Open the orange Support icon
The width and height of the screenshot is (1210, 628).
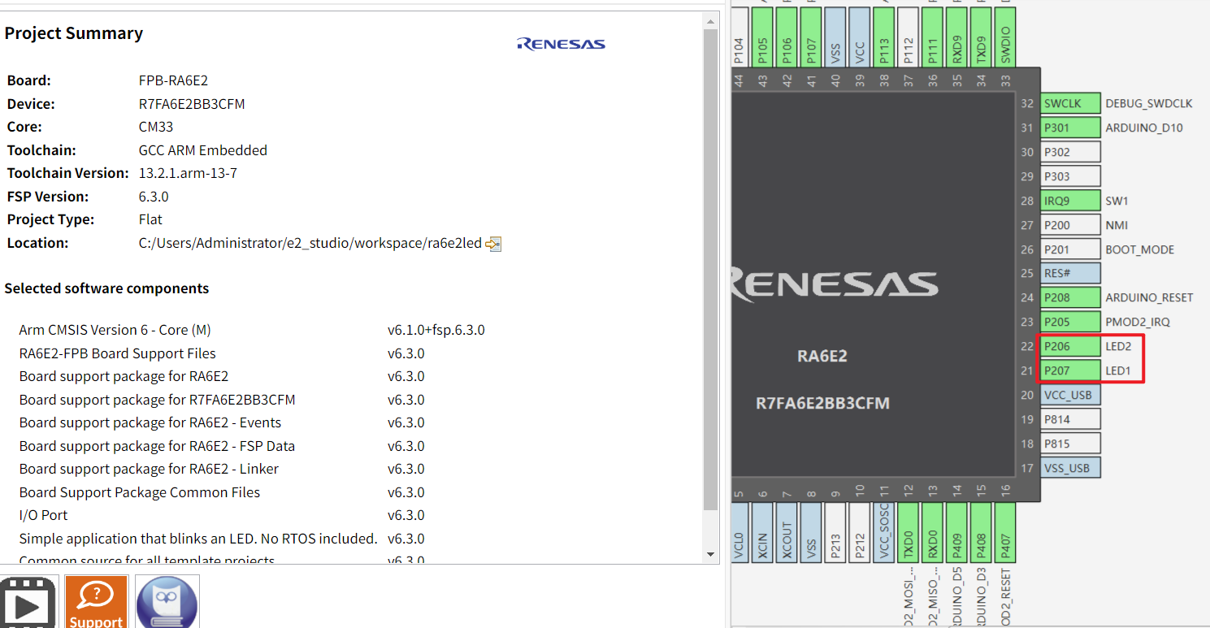click(96, 602)
